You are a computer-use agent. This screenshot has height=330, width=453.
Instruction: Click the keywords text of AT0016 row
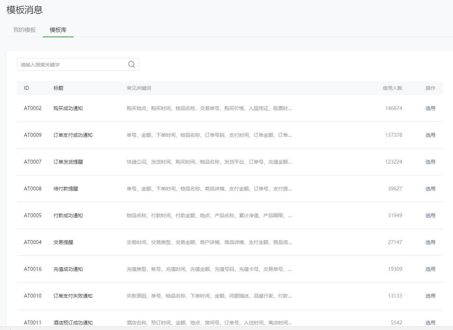[209, 269]
